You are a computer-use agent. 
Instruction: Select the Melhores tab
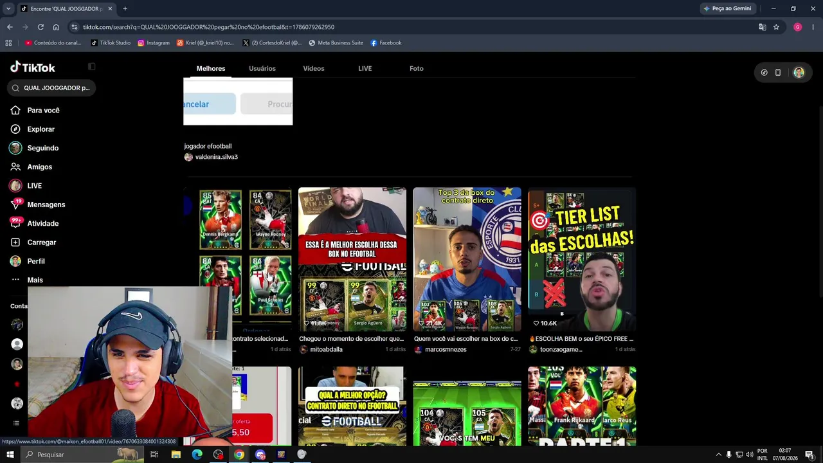(x=211, y=68)
